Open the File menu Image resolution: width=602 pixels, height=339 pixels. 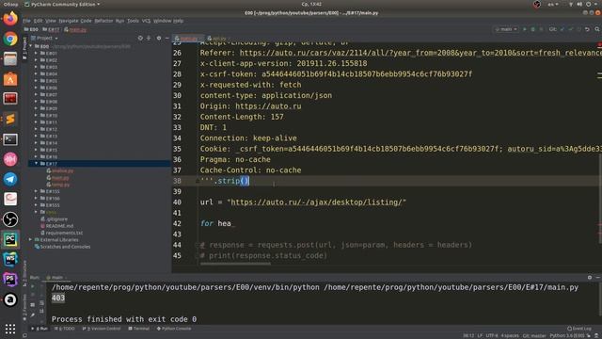pos(26,21)
